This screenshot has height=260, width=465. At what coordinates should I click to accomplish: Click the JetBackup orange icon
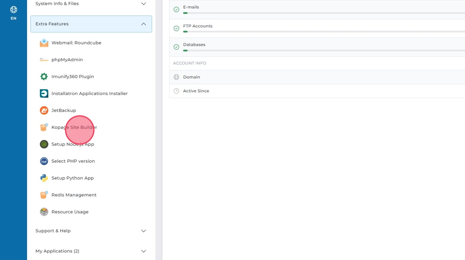(44, 110)
